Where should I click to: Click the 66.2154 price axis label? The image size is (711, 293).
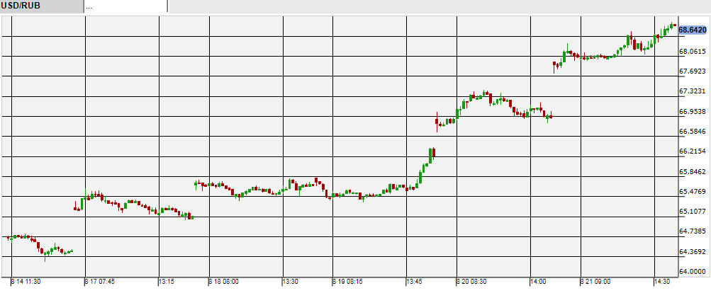point(693,151)
